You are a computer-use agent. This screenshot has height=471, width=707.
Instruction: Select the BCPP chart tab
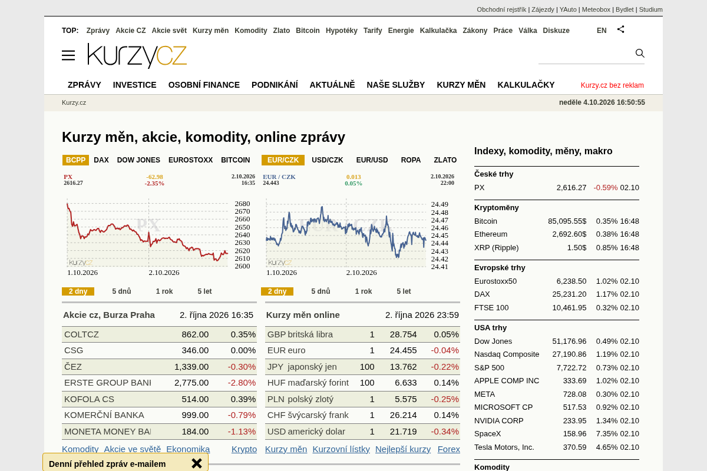tap(75, 160)
